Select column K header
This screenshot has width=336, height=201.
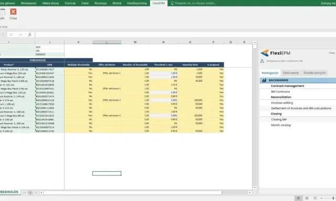coord(78,42)
